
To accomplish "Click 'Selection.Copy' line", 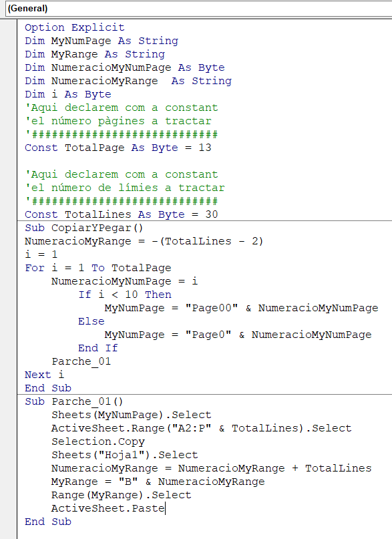I will (98, 441).
